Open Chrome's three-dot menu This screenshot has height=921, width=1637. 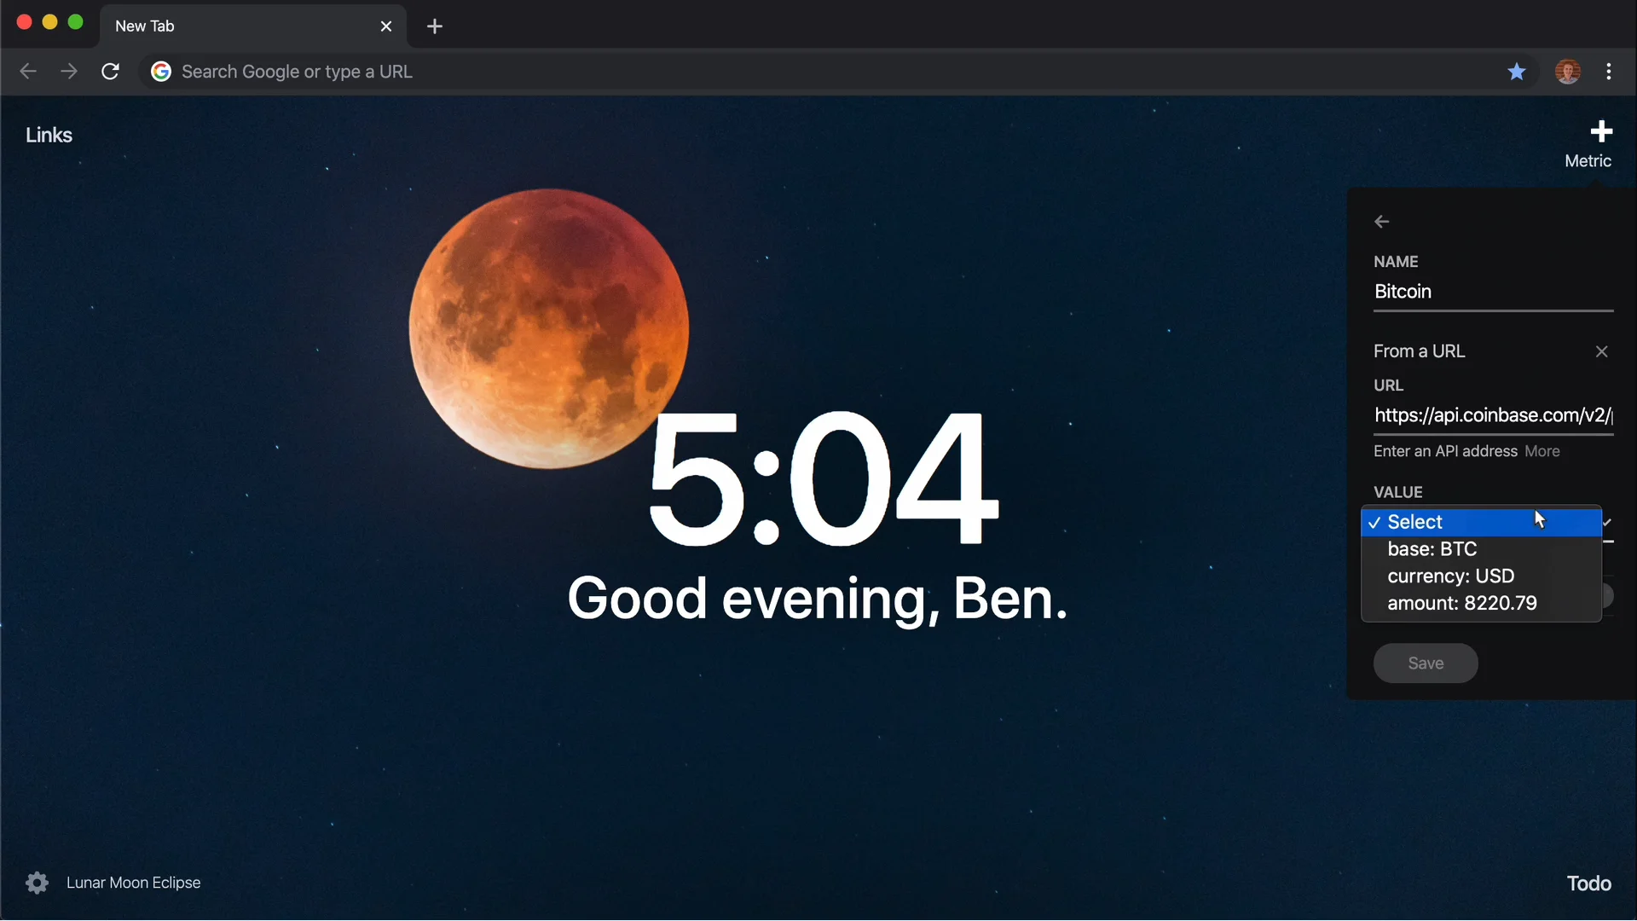click(1609, 72)
